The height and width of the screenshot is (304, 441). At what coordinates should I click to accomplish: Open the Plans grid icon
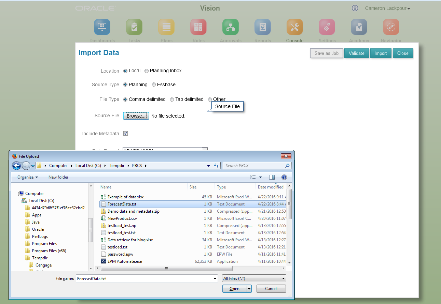[166, 27]
